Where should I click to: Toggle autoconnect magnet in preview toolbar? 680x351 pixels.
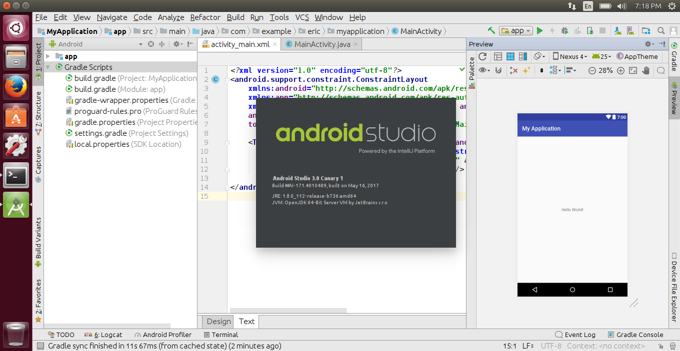click(x=498, y=70)
